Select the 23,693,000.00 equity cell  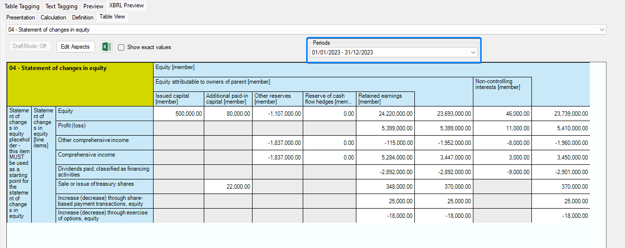pos(444,113)
